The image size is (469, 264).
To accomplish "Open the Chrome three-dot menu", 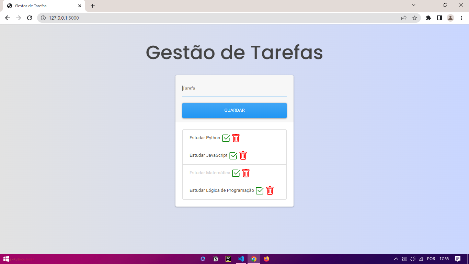I will (x=462, y=18).
